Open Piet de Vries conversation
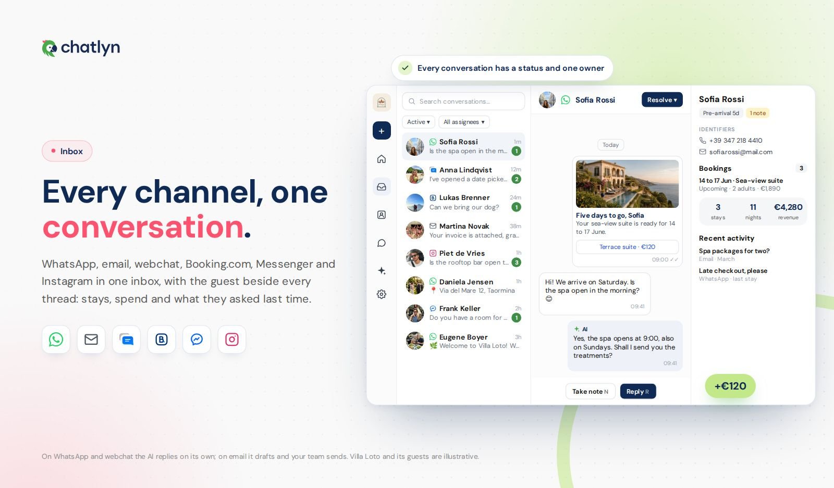 click(463, 258)
